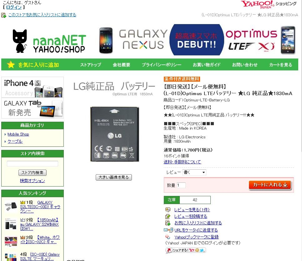The height and width of the screenshot is (261, 302).
Task: Open the ケーブル category link
Action: 15,141
